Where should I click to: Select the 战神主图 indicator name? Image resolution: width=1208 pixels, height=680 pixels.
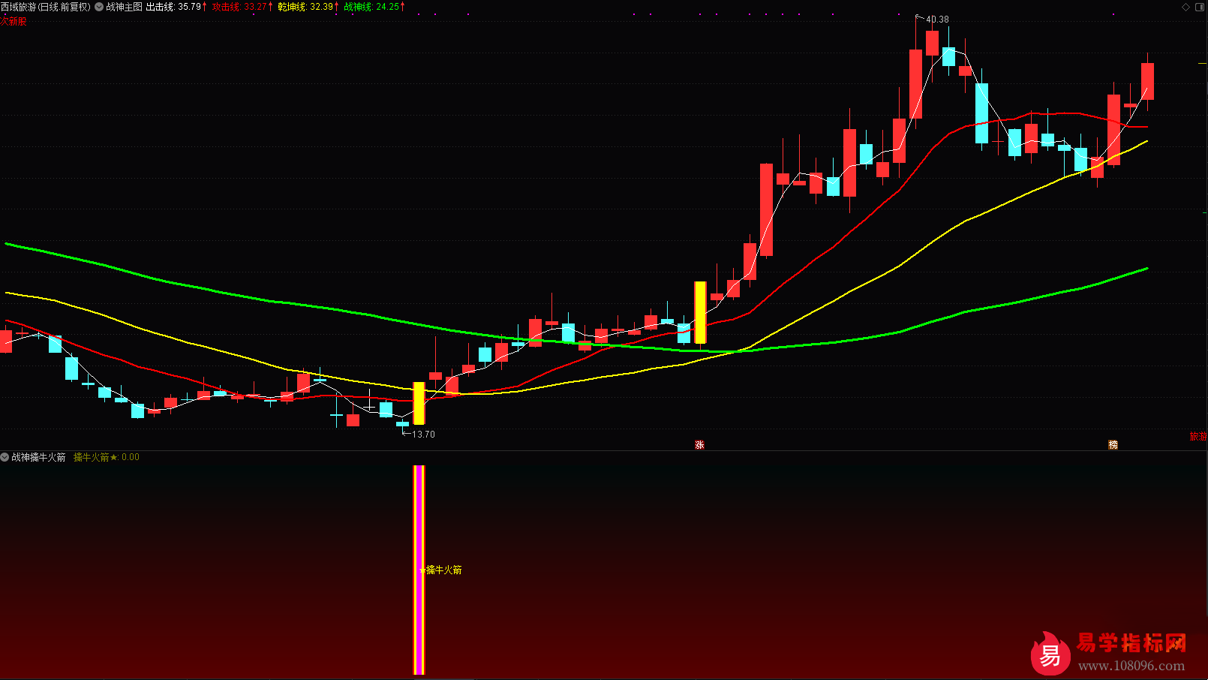[x=124, y=7]
